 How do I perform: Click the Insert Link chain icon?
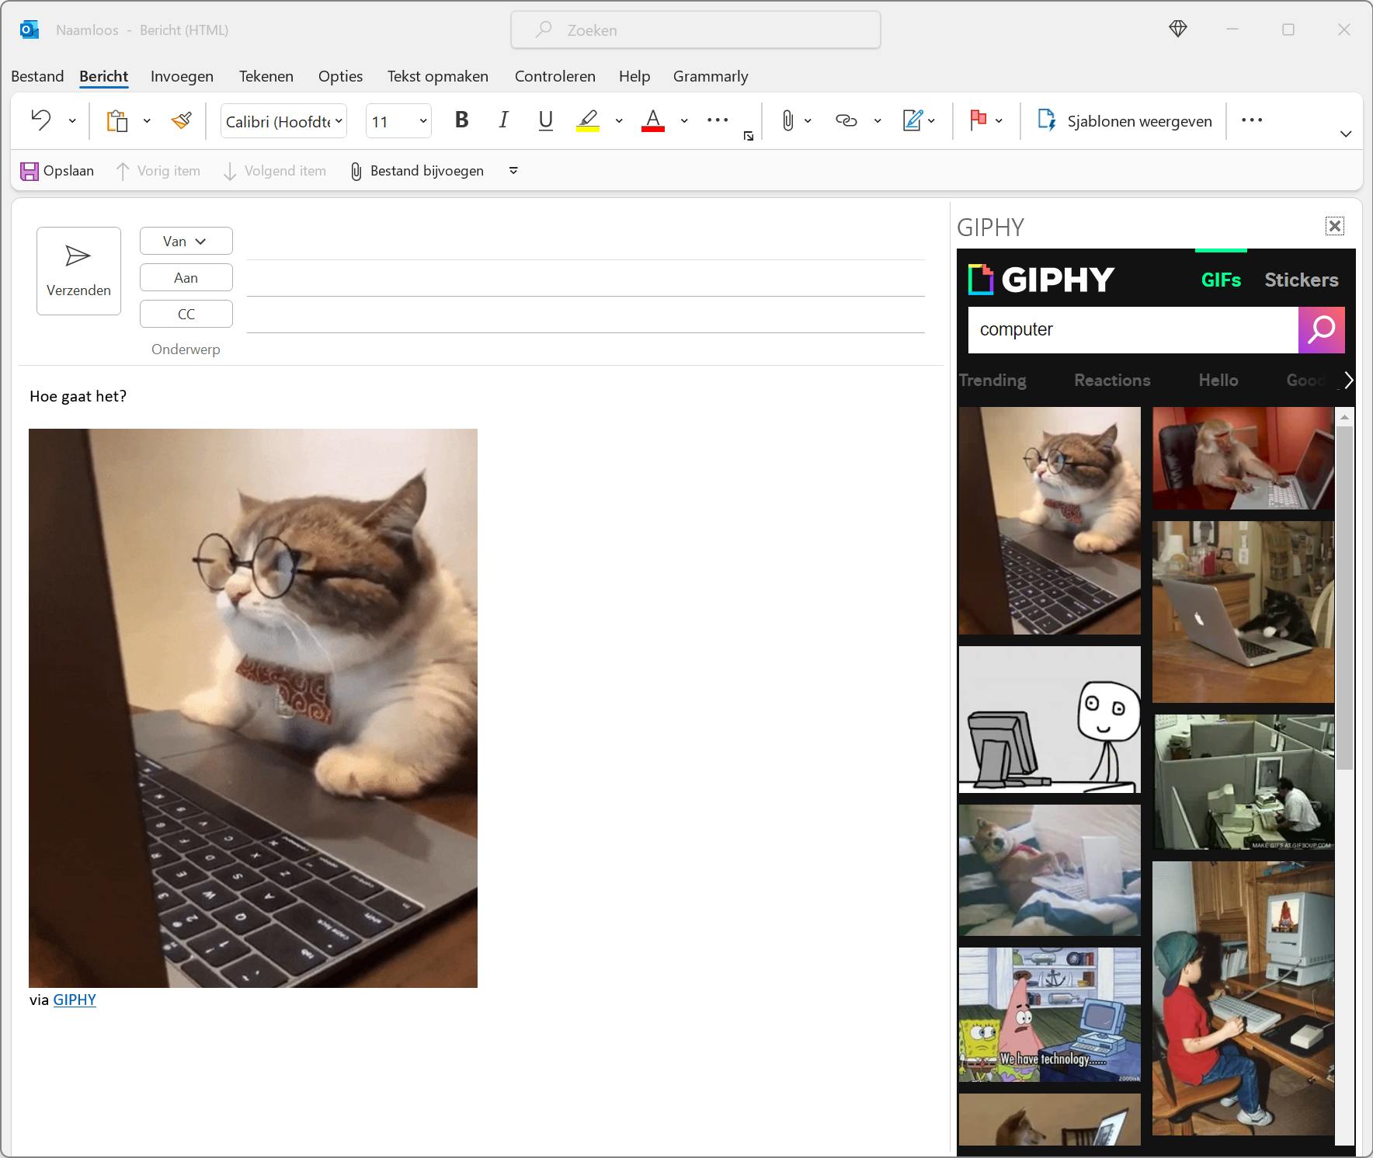point(846,120)
